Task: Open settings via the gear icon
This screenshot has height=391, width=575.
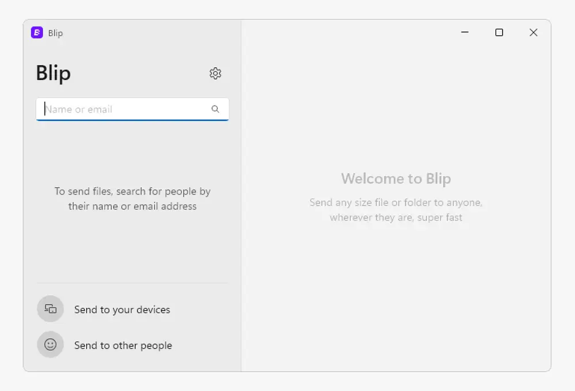Action: click(215, 73)
